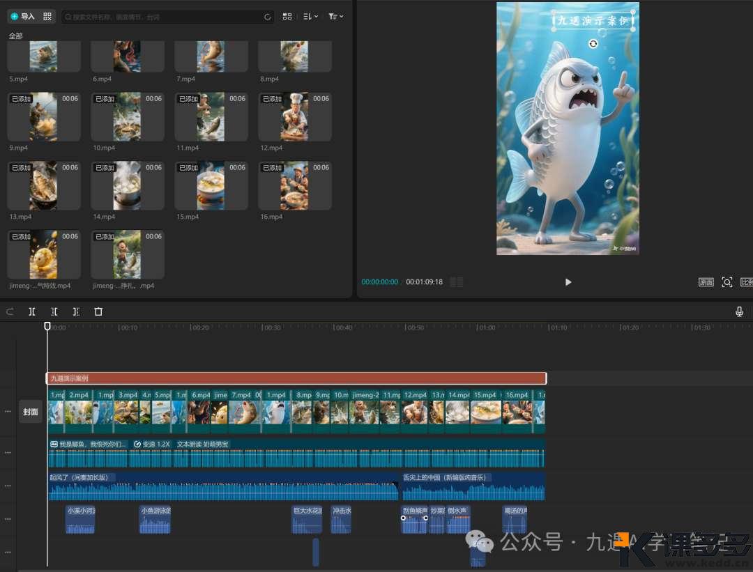Open the QR-style grid icon beside 导入
The width and height of the screenshot is (753, 572).
pos(47,16)
